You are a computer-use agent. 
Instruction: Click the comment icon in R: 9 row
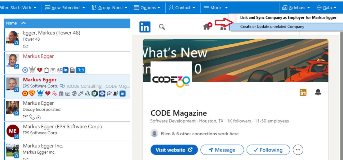coord(53,70)
